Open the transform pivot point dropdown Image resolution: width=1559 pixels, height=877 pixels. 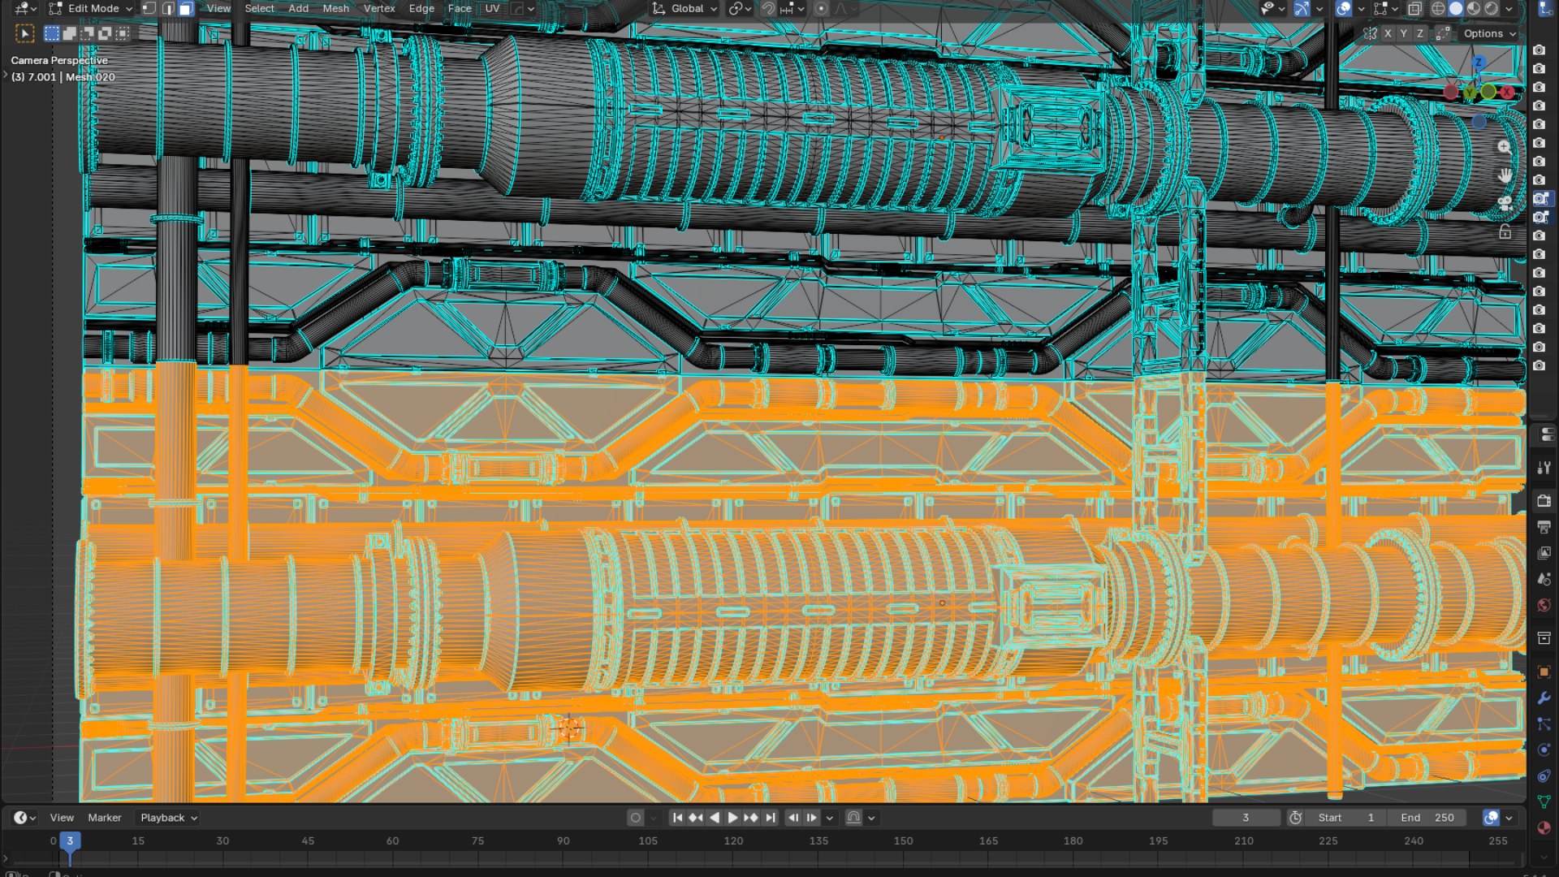click(740, 9)
